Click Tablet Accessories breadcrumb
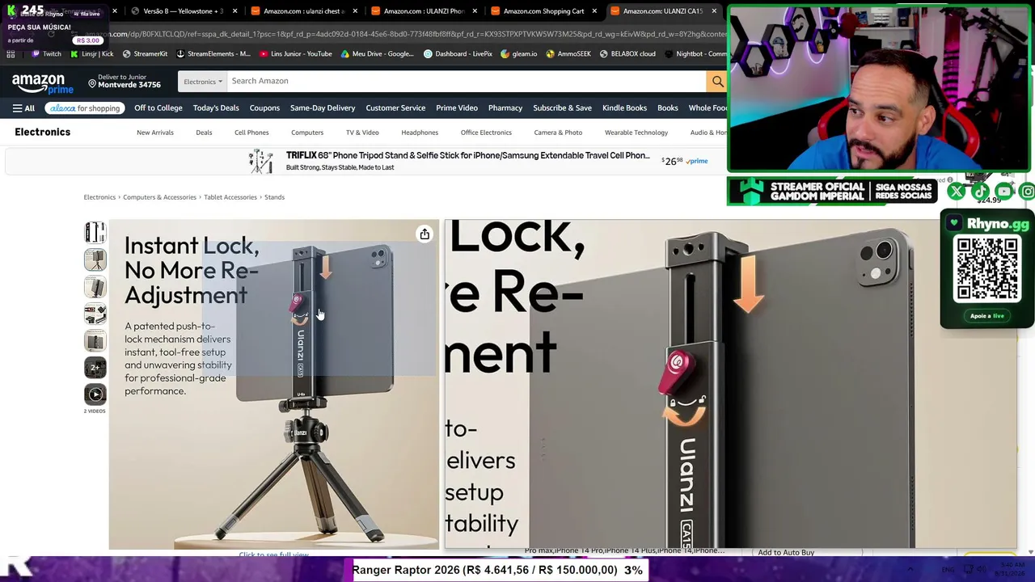Screen dimensions: 1035x582 click(x=230, y=197)
